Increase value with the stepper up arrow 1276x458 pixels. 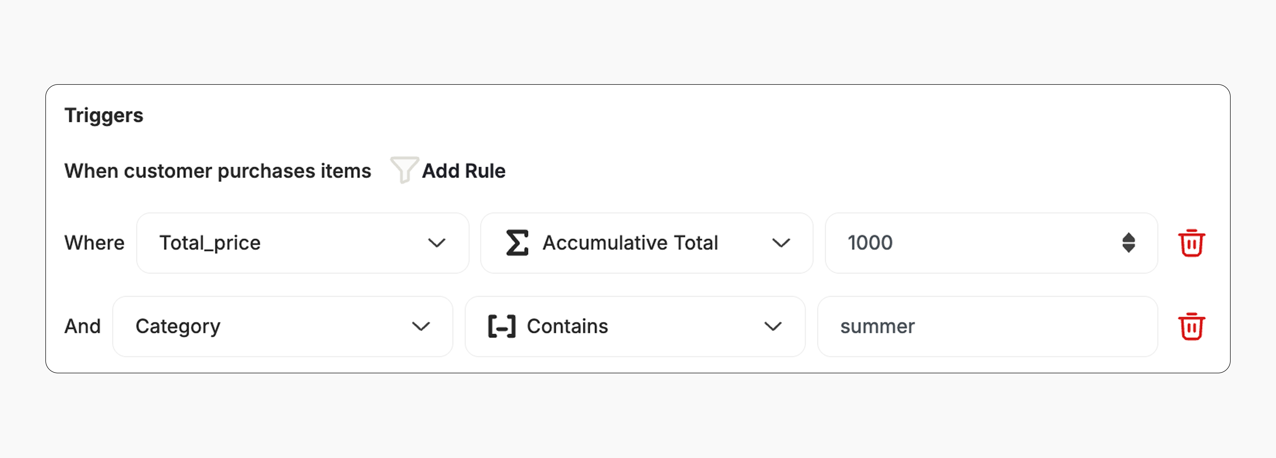(1128, 237)
